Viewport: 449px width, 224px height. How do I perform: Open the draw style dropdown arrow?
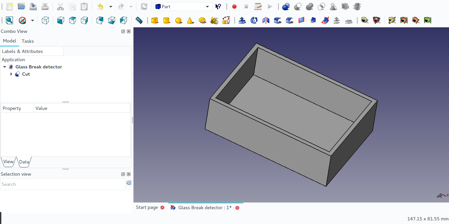33,20
